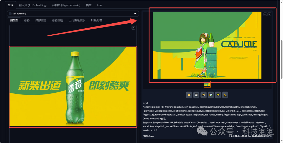Select the 涂鸦重绘 sub-tab
Screen dimensions: 283x143
(57, 20)
